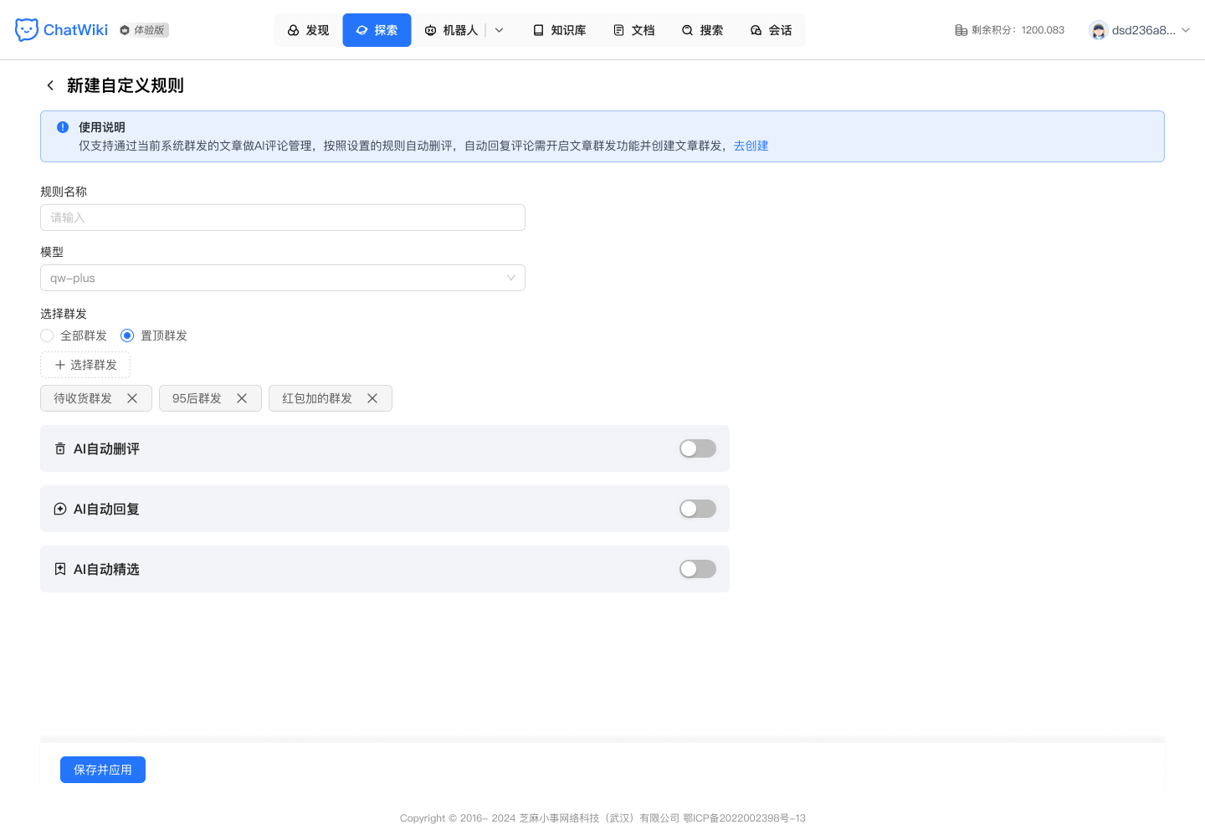Open the 搜索 search icon

tap(688, 30)
